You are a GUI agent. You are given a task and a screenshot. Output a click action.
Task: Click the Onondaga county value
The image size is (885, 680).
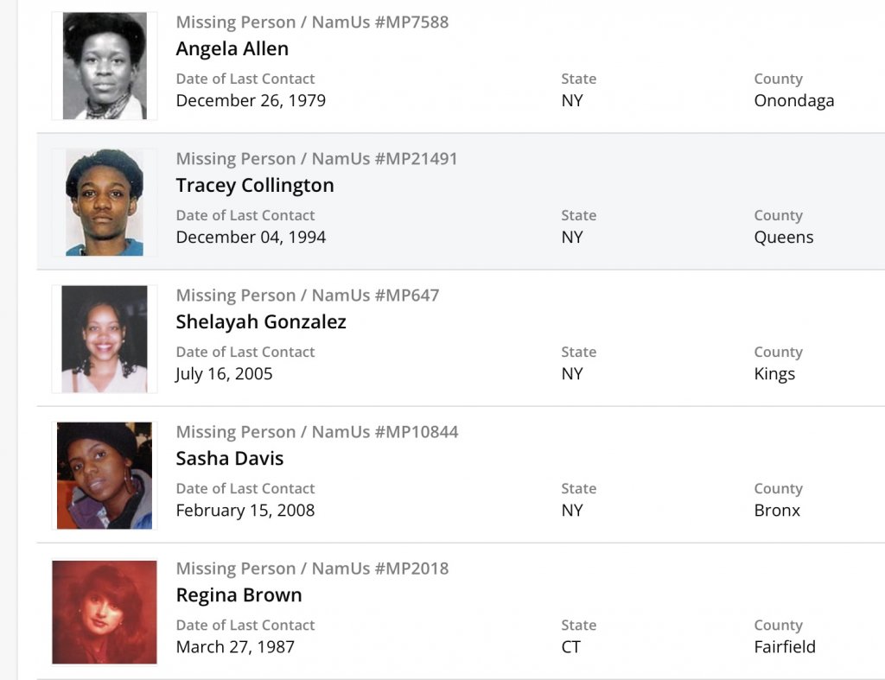[x=793, y=100]
